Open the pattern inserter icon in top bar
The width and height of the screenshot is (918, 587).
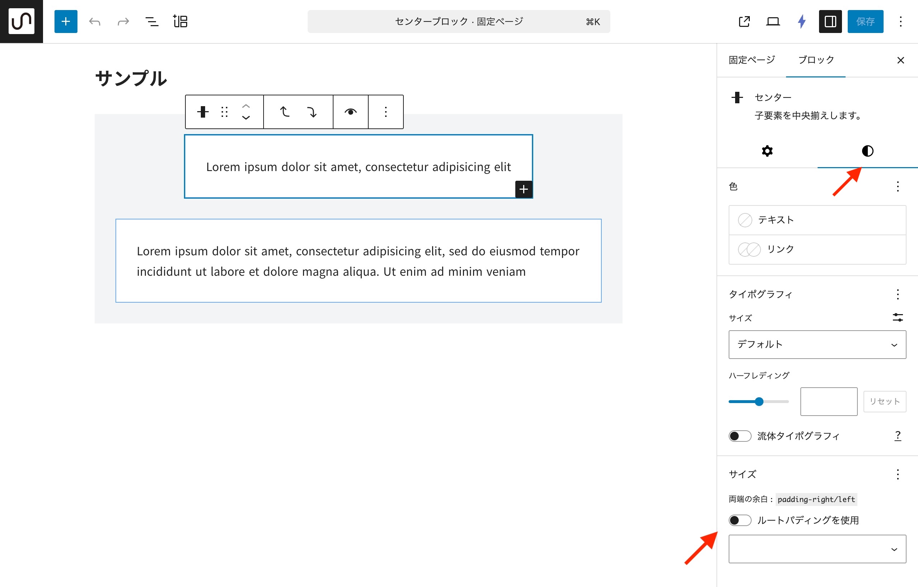tap(180, 22)
